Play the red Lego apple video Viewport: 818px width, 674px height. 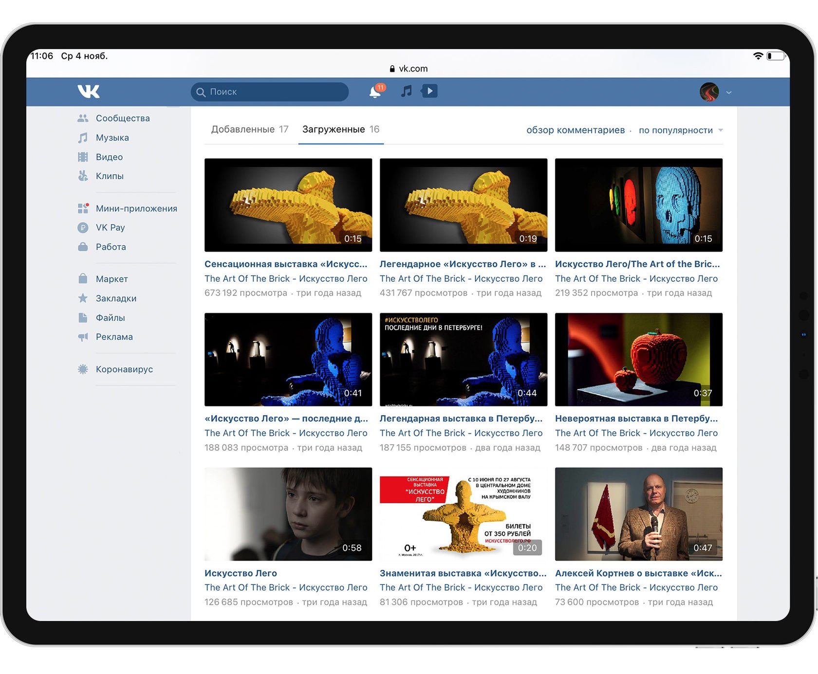pyautogui.click(x=639, y=359)
